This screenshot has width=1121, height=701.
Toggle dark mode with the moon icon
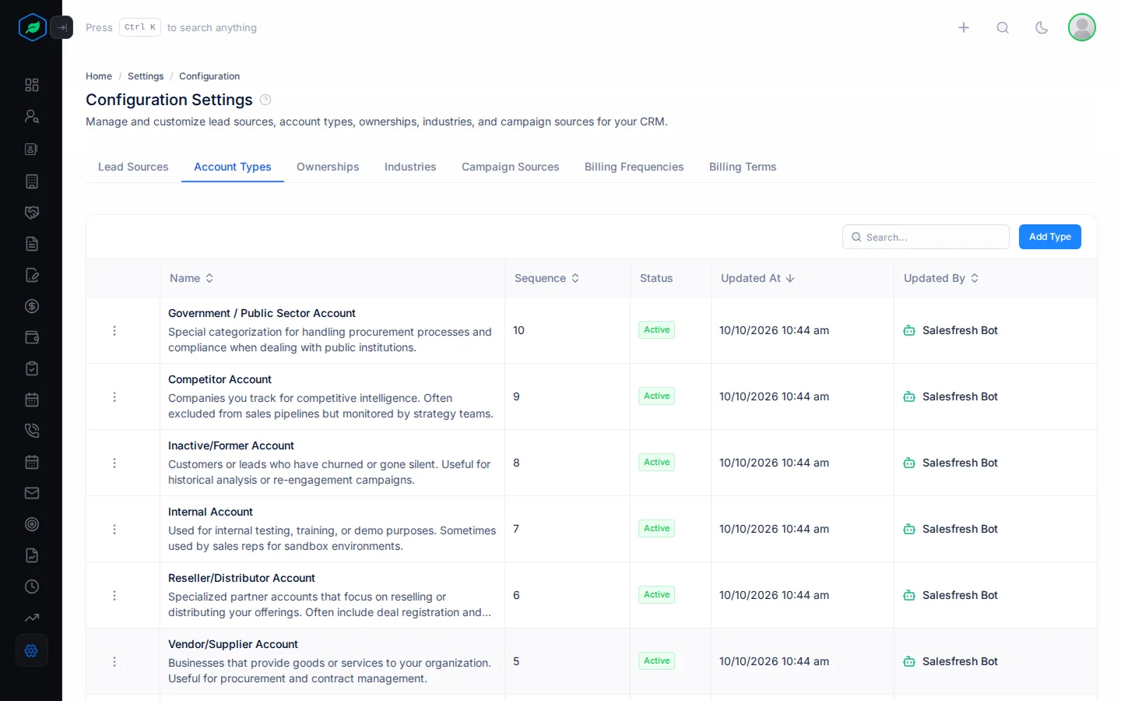coord(1042,27)
